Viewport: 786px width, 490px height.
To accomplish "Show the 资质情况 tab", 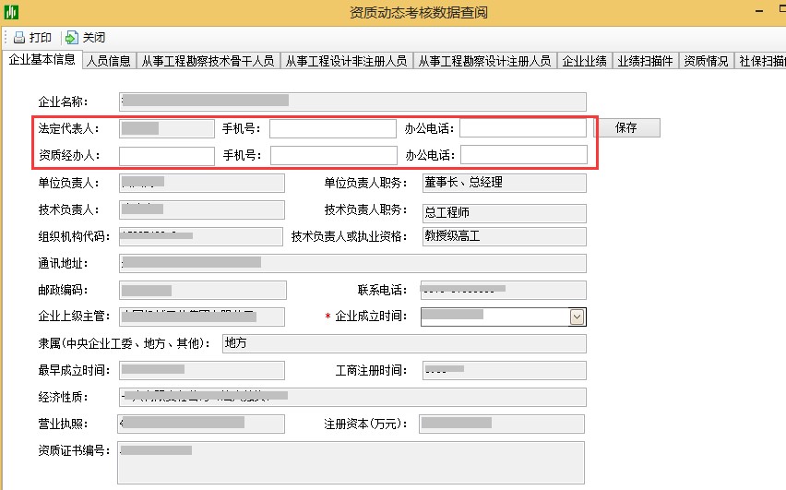I will pos(706,61).
